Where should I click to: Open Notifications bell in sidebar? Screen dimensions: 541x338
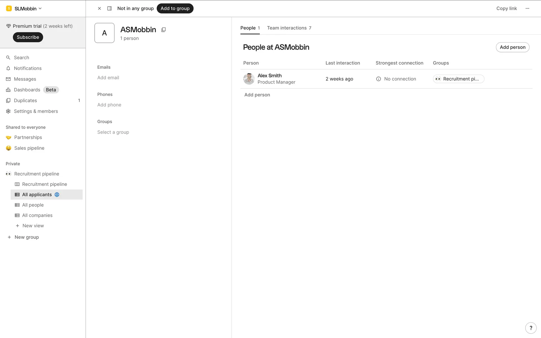(8, 68)
